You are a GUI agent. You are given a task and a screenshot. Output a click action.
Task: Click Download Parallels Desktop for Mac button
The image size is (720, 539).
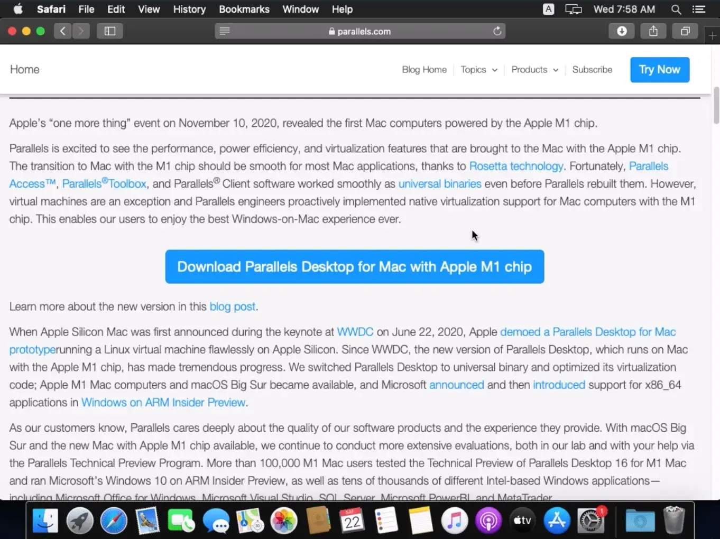(355, 267)
